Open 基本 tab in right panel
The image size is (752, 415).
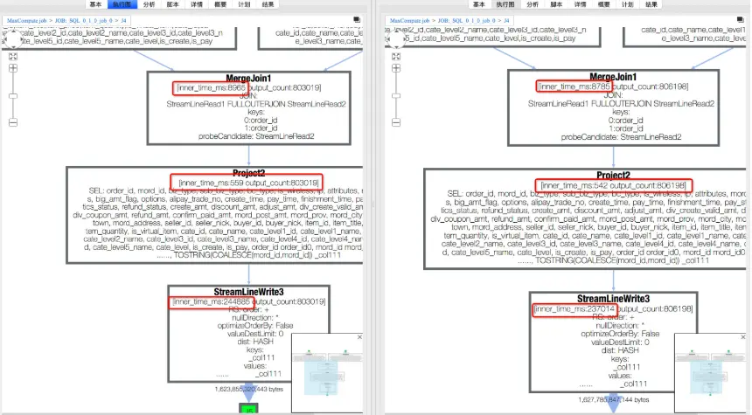coord(479,4)
